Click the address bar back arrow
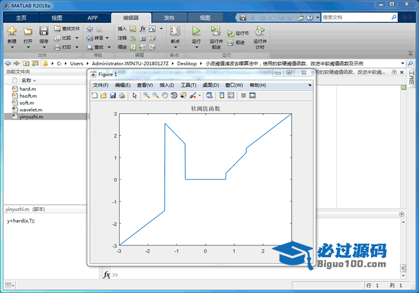 [x=8, y=63]
